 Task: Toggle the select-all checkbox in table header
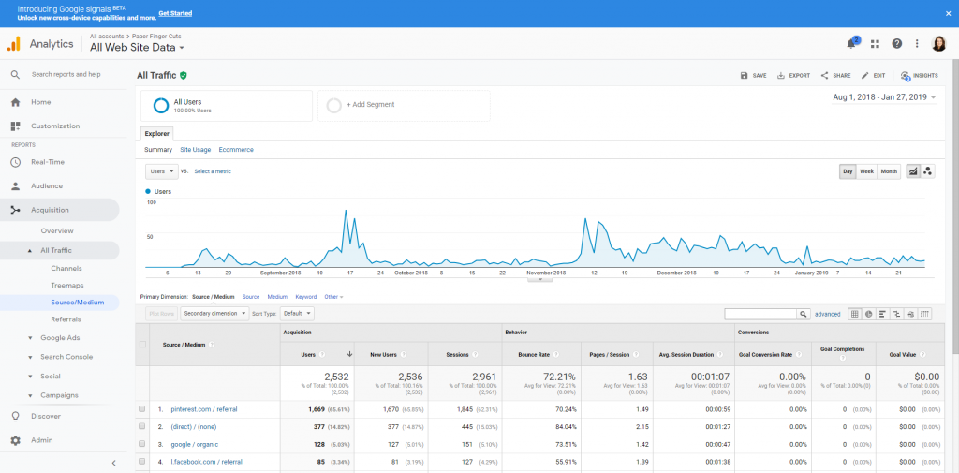(142, 345)
